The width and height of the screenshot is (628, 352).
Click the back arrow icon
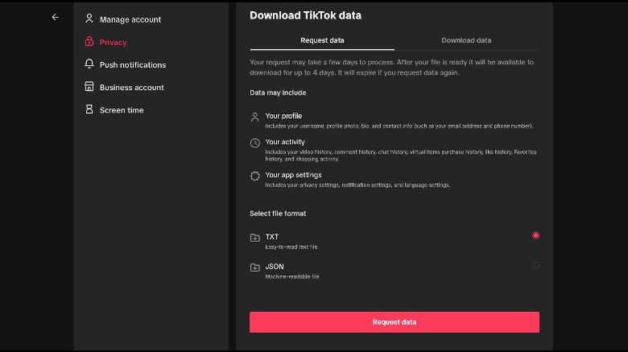click(x=55, y=17)
